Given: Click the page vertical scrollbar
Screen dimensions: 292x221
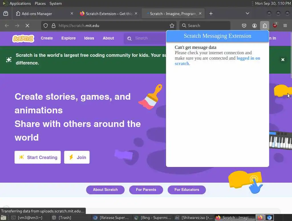Looking at the screenshot, I should (291, 55).
